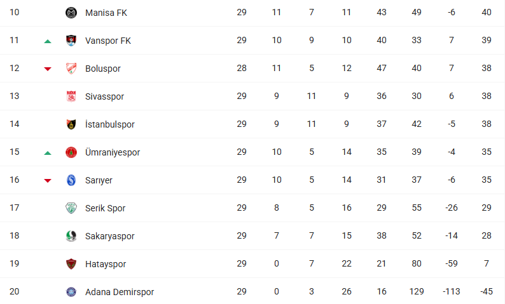Click the Boluspor team logo
The height and width of the screenshot is (304, 505).
[71, 69]
